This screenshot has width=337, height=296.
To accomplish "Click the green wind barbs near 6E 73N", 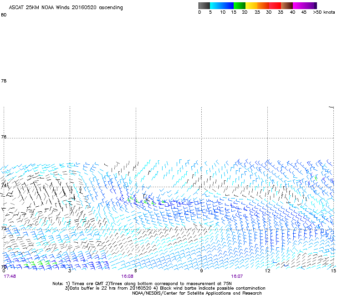I will click(146, 200).
